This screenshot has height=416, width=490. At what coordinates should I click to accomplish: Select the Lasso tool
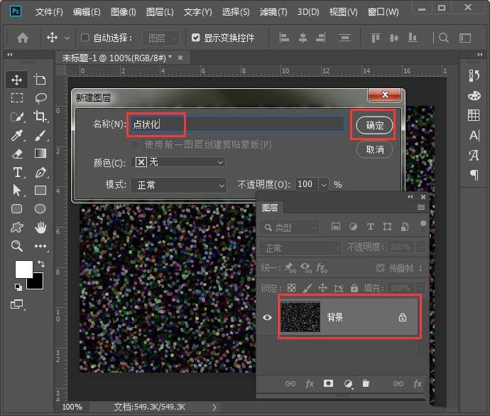coord(40,98)
